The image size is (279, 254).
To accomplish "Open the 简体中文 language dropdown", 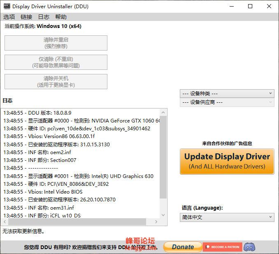I will [x=227, y=217].
